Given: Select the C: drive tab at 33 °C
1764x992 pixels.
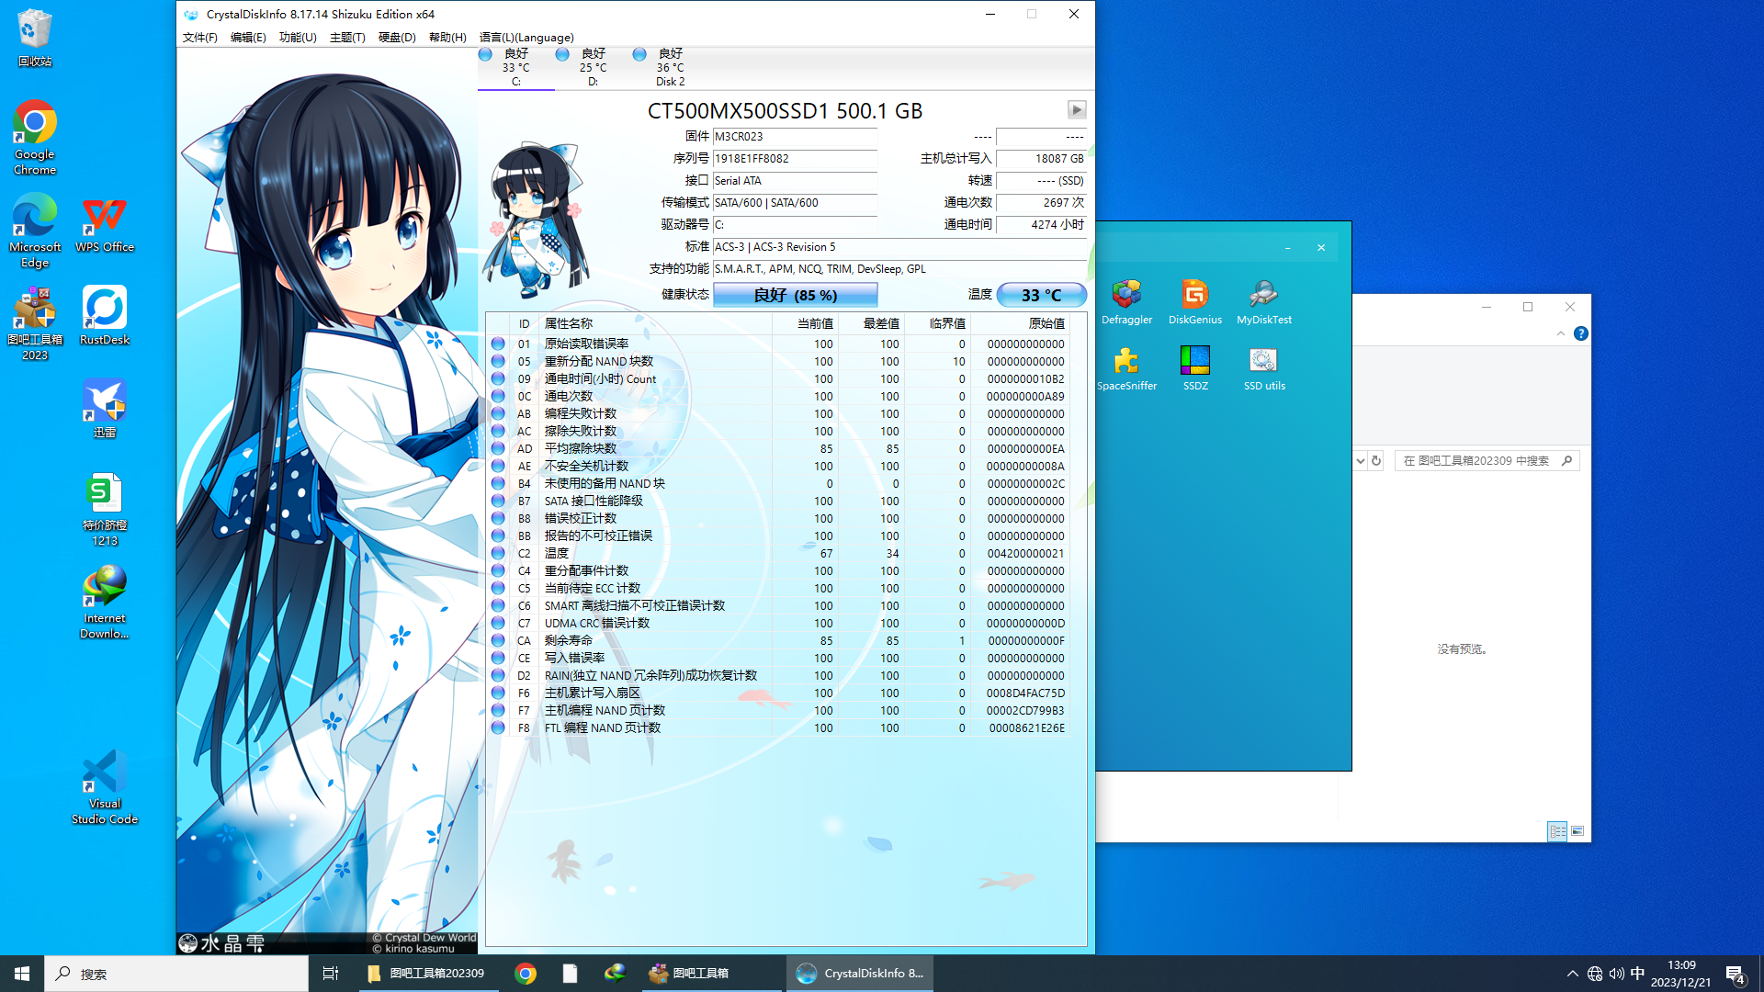Looking at the screenshot, I should tap(515, 68).
